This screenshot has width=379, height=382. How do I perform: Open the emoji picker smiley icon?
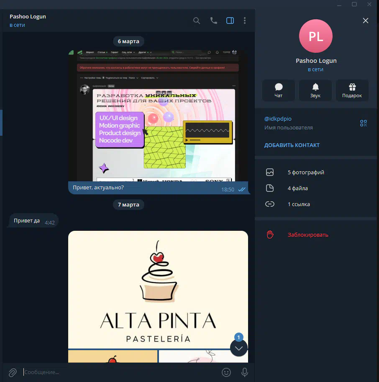pyautogui.click(x=226, y=372)
